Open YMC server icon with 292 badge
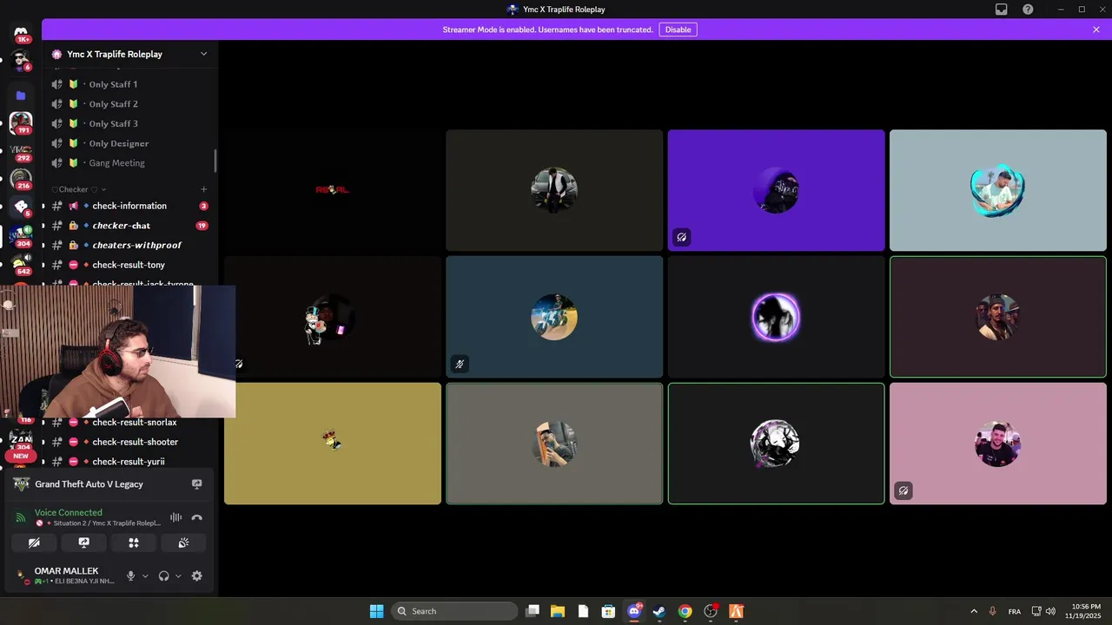Viewport: 1112px width, 625px height. [21, 151]
